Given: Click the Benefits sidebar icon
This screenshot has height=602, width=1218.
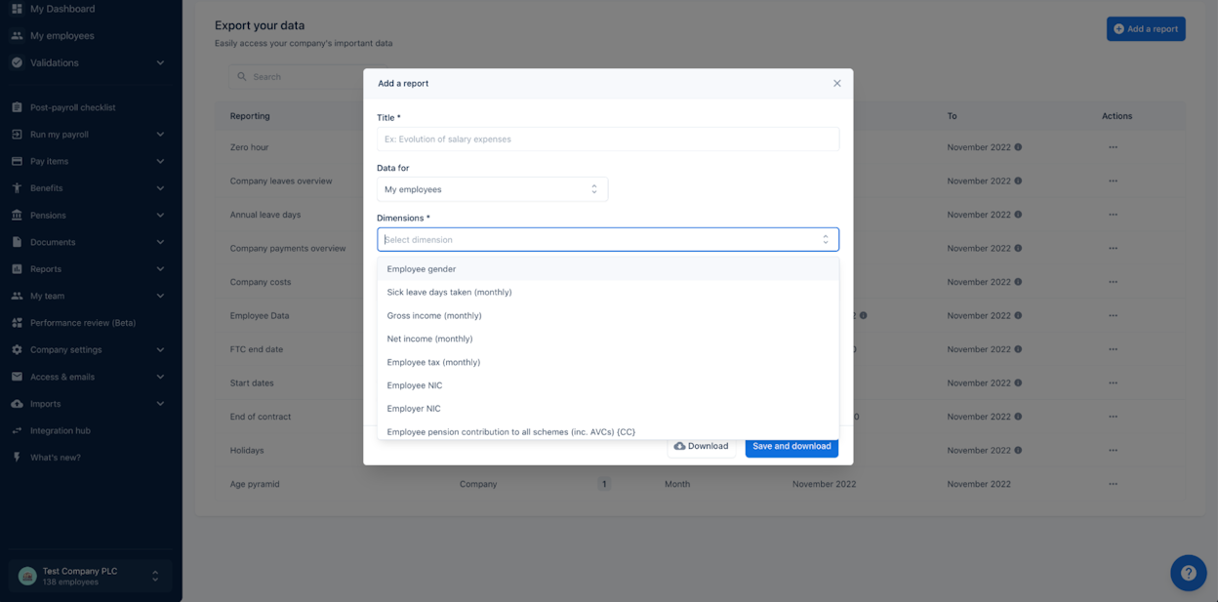Looking at the screenshot, I should coord(17,188).
